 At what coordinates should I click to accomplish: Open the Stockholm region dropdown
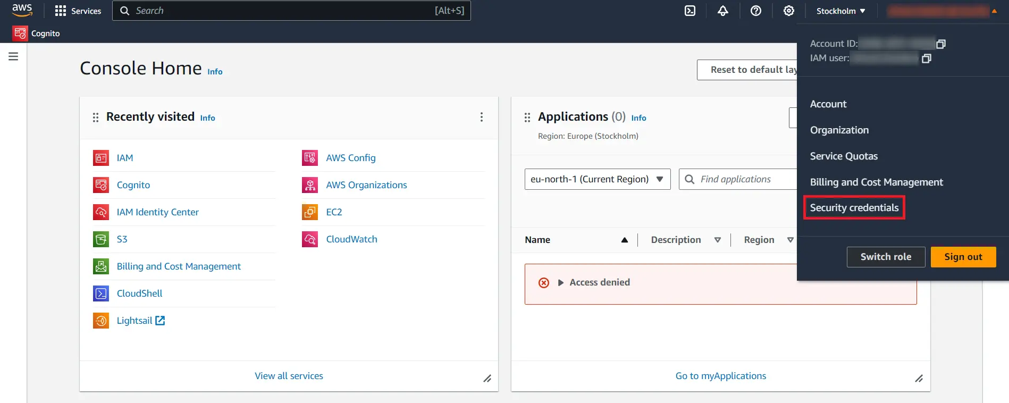[x=840, y=11]
